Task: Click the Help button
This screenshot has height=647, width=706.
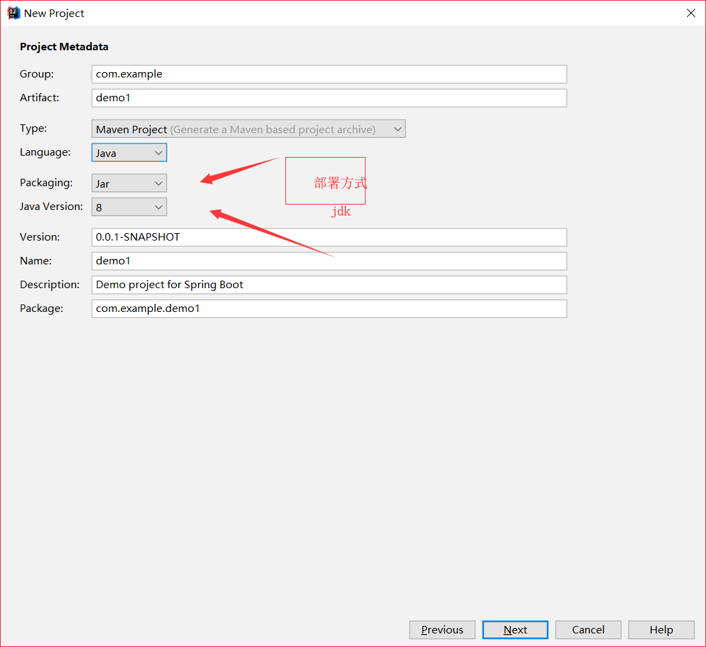Action: click(x=661, y=629)
